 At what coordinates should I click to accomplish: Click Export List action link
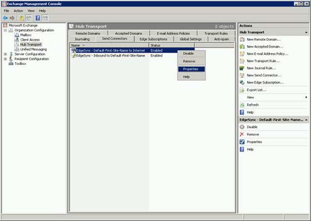coord(257,90)
